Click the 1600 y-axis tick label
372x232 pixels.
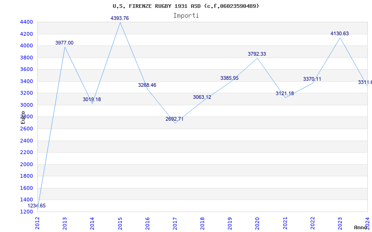pyautogui.click(x=27, y=188)
